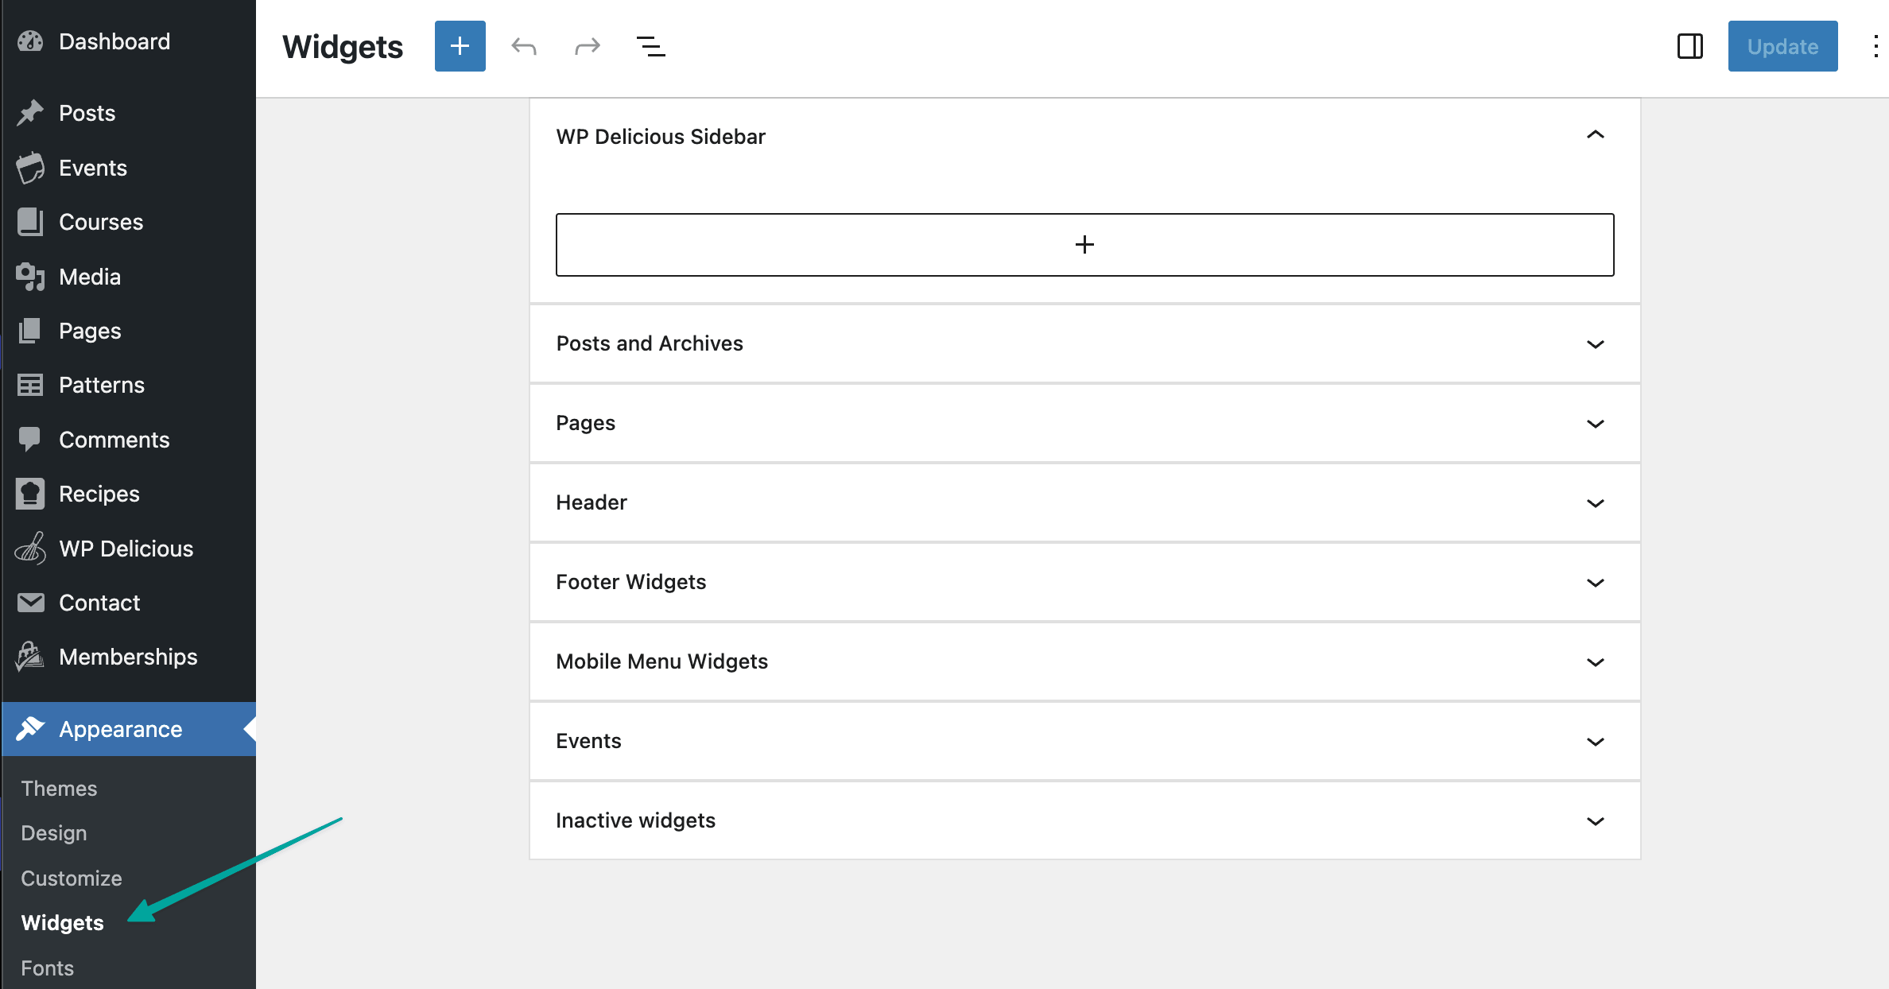
Task: Click the Footer Widgets title
Action: click(631, 582)
